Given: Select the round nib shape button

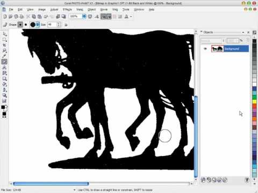Looking at the screenshot, I should 26,25.
